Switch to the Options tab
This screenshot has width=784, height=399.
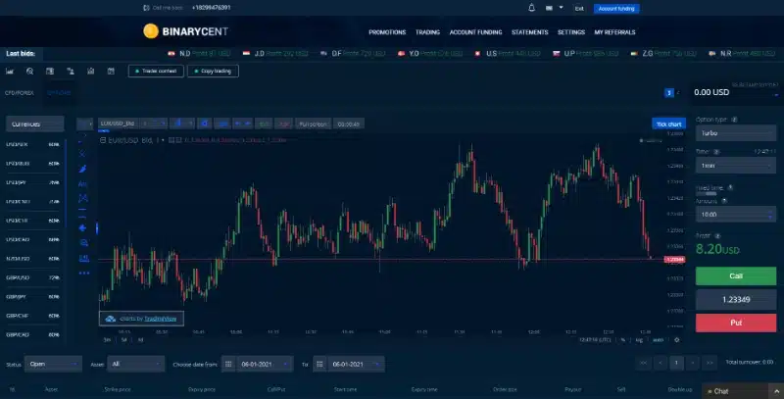coord(59,92)
